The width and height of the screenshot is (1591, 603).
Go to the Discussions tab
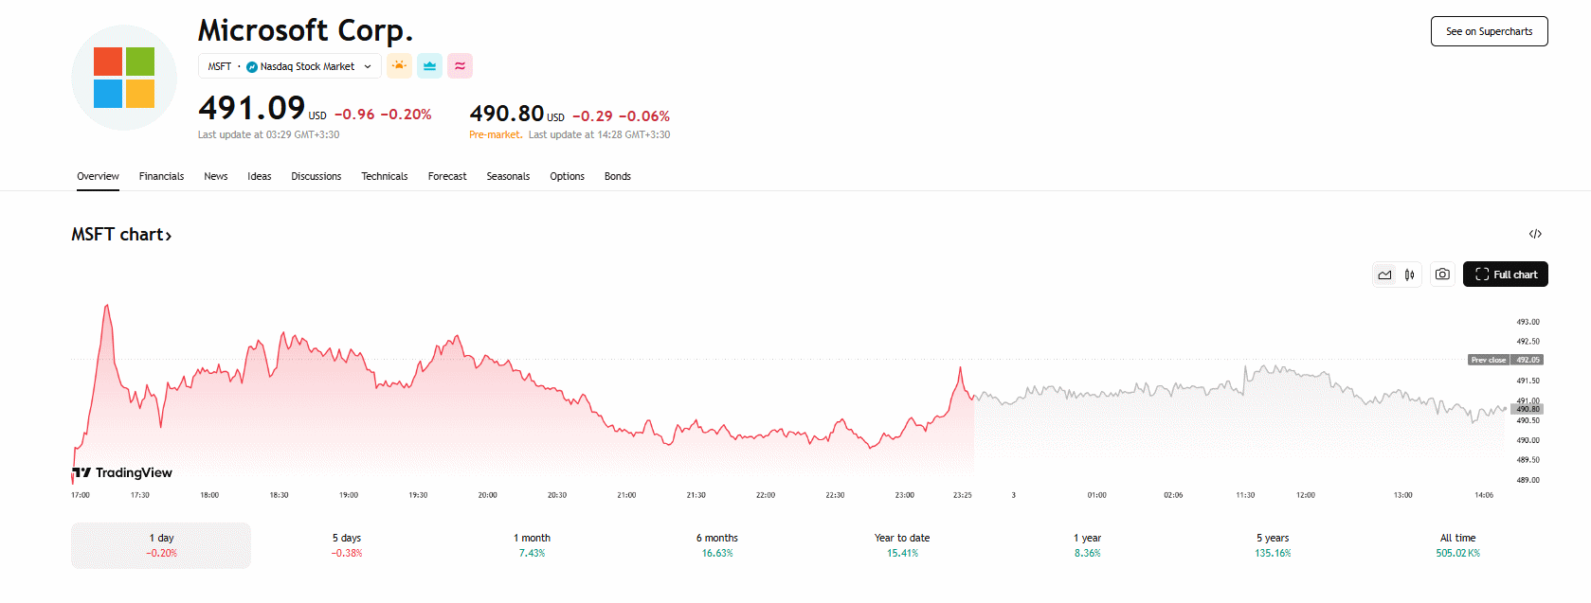tap(316, 176)
